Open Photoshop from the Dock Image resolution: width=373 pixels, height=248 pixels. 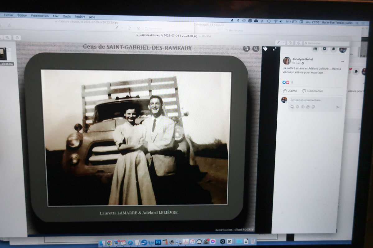tap(158, 241)
